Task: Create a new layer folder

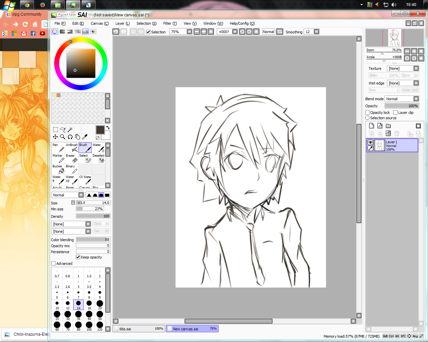Action: point(388,126)
